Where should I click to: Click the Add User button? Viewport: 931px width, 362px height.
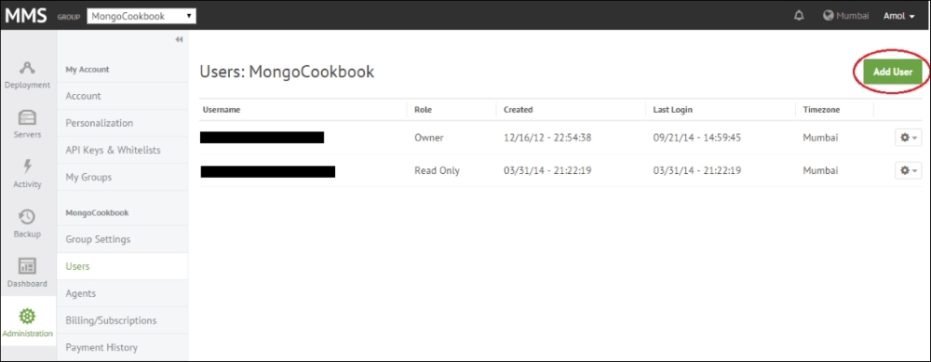pyautogui.click(x=893, y=72)
